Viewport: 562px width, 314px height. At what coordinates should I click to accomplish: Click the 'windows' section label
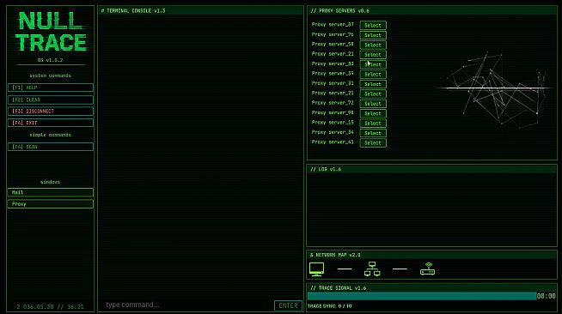[50, 182]
